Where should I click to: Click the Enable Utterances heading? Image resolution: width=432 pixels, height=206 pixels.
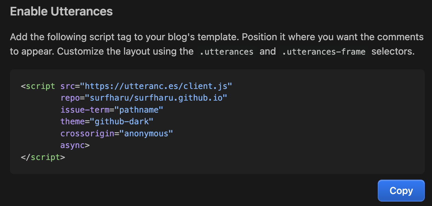pyautogui.click(x=61, y=11)
